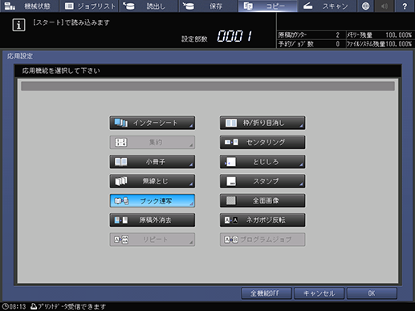415x311 pixels.
Task: Toggle ネガポジ反転 negative-positive reverse
Action: (x=262, y=220)
